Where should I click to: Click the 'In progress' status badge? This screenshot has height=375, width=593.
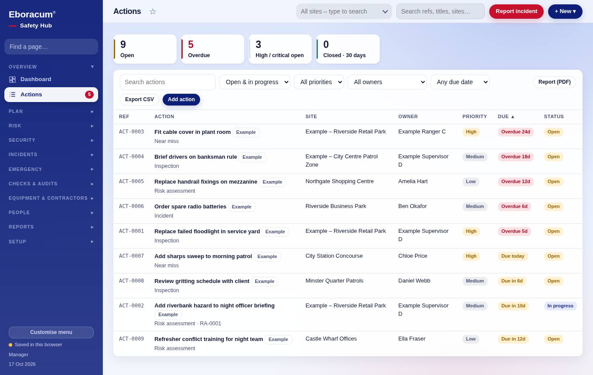[560, 306]
